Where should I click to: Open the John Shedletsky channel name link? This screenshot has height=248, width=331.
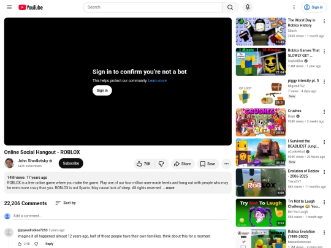33,160
